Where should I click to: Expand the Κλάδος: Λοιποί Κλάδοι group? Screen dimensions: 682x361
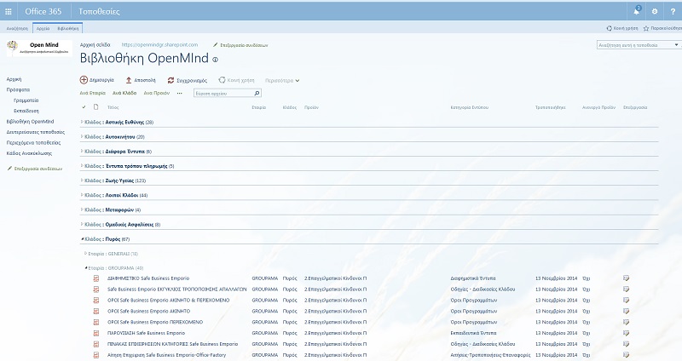pos(82,195)
